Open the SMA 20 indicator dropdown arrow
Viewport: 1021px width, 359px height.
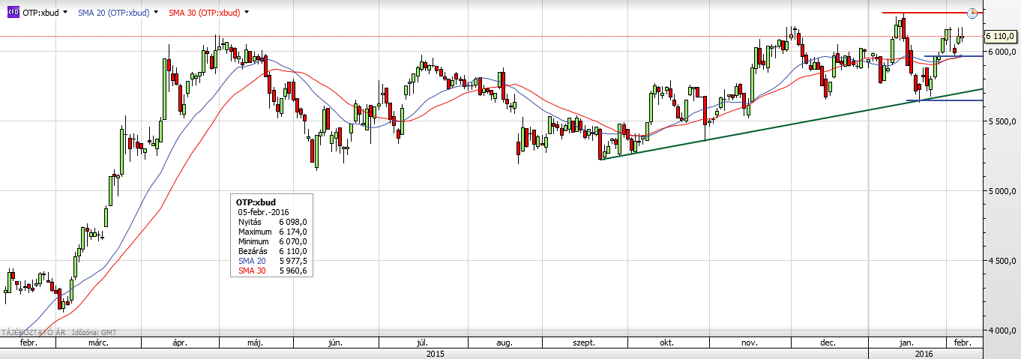pyautogui.click(x=155, y=13)
